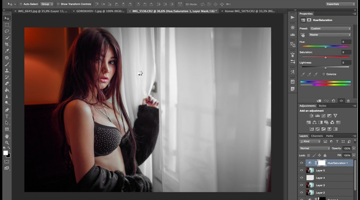Open the Properties panel flyout menu
360x200 pixels.
pos(355,14)
